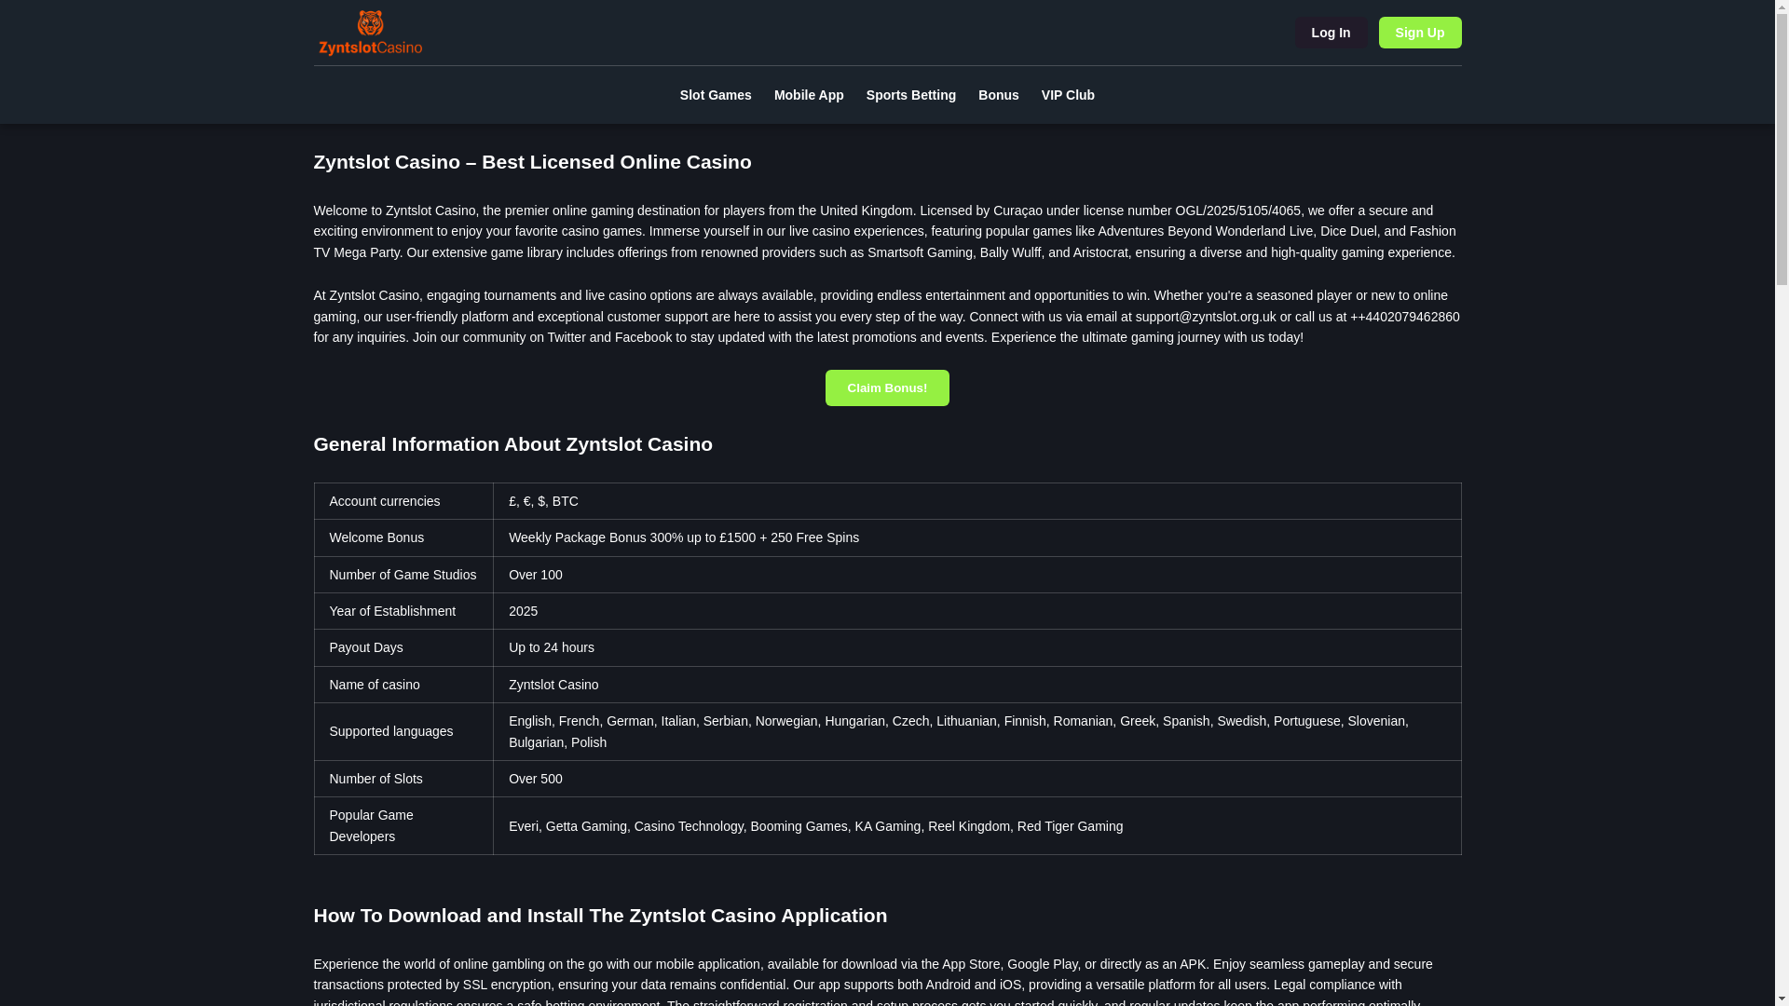The height and width of the screenshot is (1006, 1789).
Task: Click the Sign Up button
Action: [x=1420, y=33]
